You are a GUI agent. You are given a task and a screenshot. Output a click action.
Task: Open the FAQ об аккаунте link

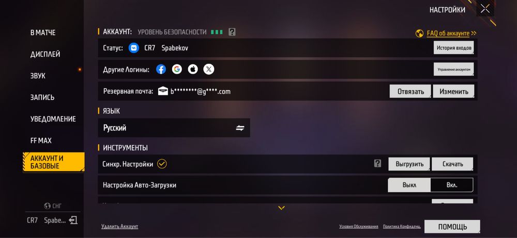pyautogui.click(x=448, y=33)
